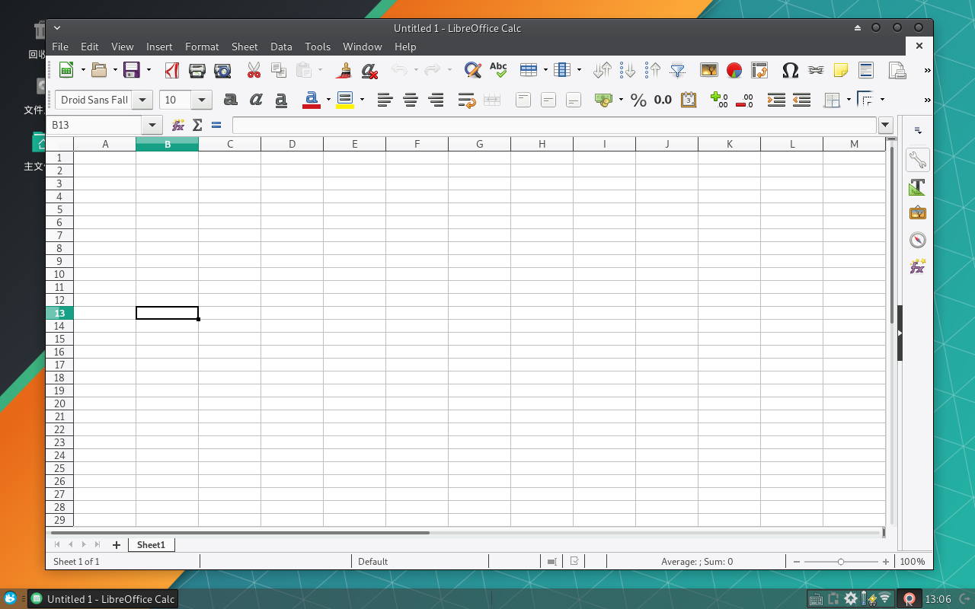Insert a hyperlink

pos(816,70)
